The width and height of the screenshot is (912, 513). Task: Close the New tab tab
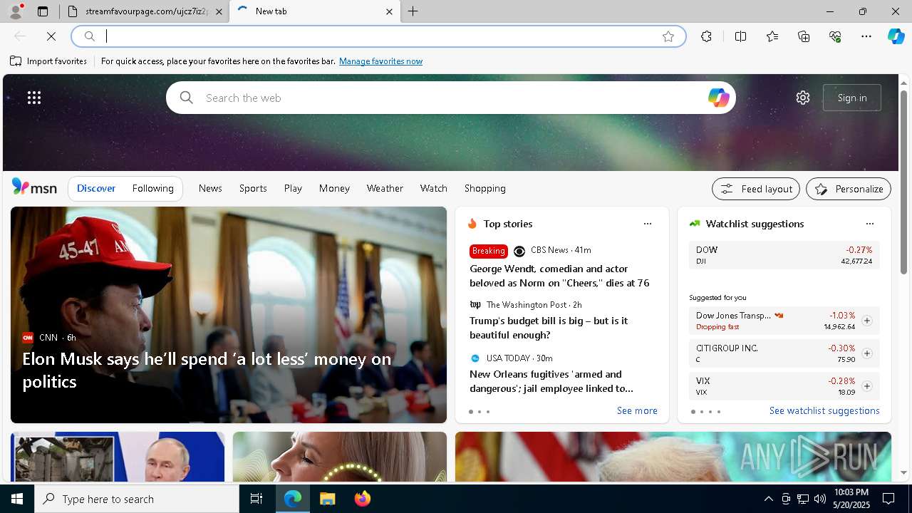(x=389, y=11)
